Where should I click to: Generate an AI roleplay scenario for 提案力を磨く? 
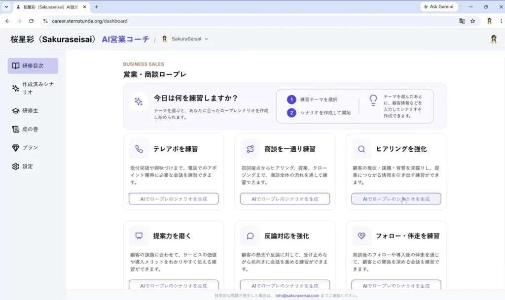[174, 285]
